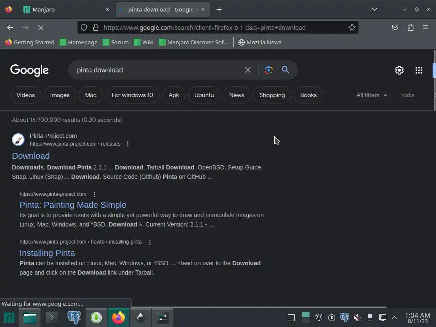Switch to Firefox in the taskbar
Screen dimensions: 436x327
pos(118,318)
